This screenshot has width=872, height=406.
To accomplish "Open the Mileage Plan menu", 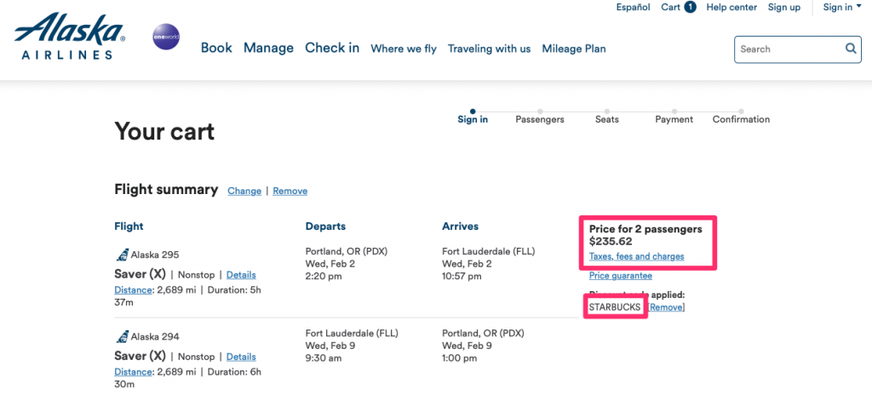I will click(x=574, y=49).
